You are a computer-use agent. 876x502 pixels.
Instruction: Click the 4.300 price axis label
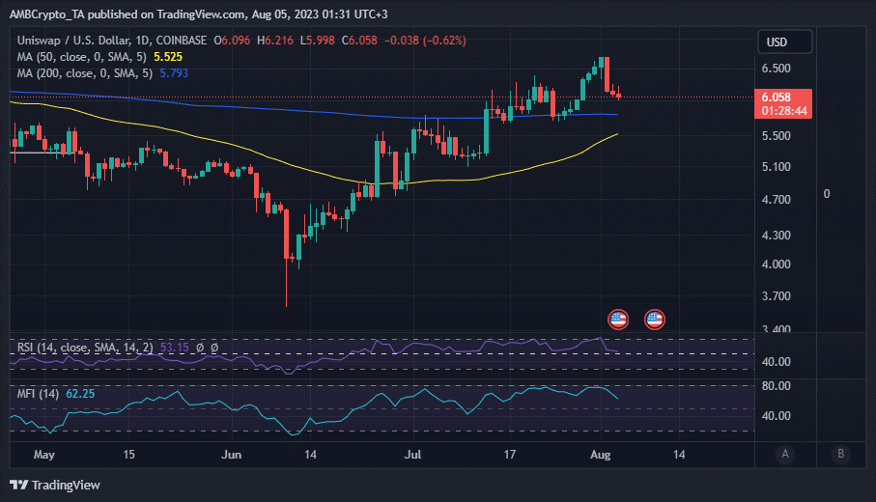pyautogui.click(x=776, y=236)
